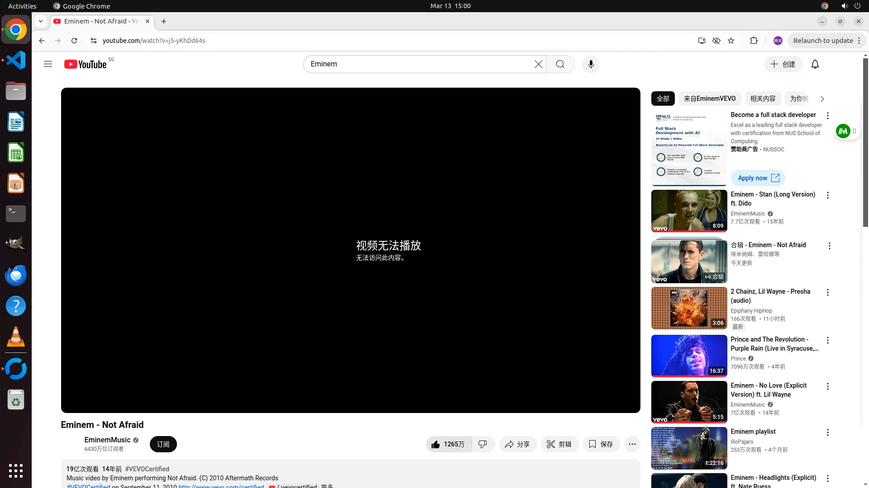The width and height of the screenshot is (869, 488).
Task: Click the Share arrow button
Action: [517, 444]
